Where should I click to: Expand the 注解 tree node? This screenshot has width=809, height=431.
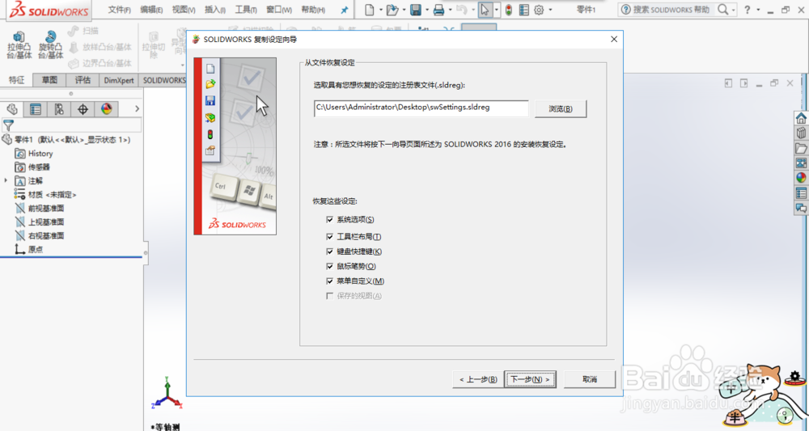coord(6,181)
